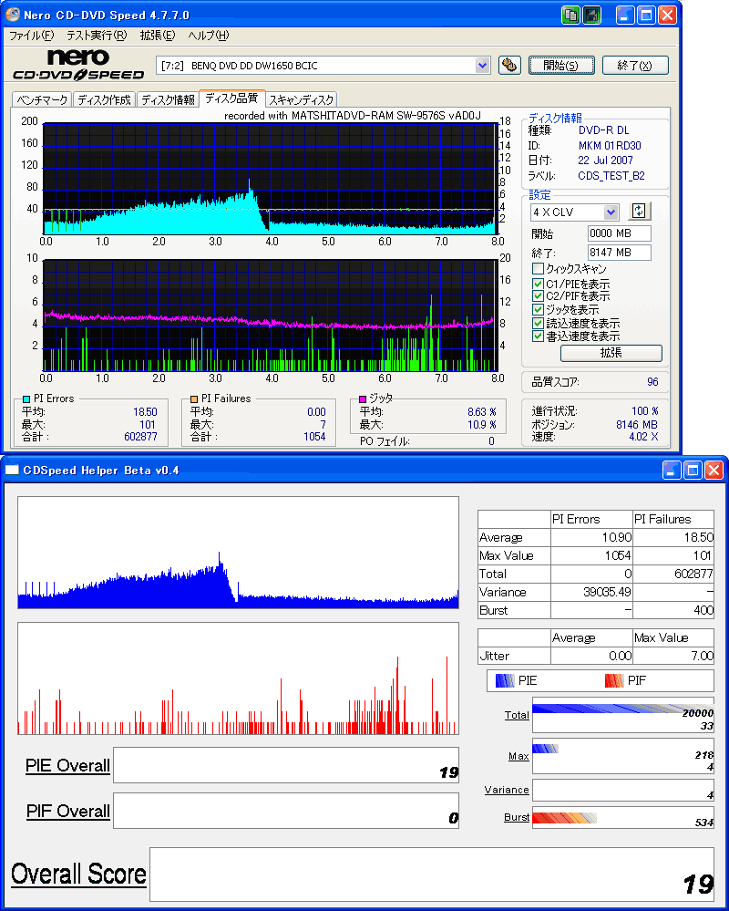Click the Variance cell 39035.49 in Helper table

[x=591, y=593]
